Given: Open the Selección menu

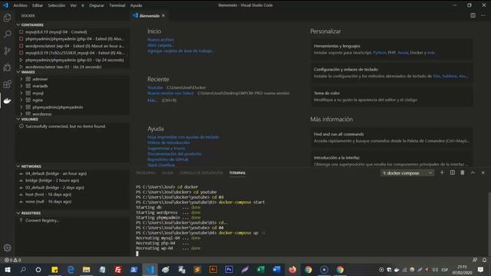Looking at the screenshot, I should 56,5.
